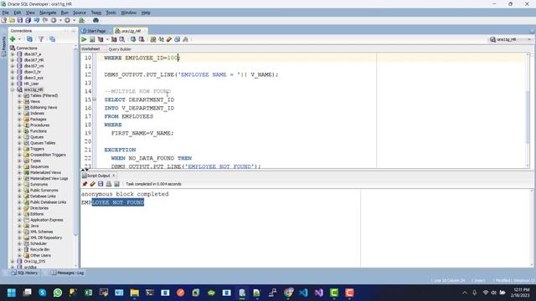Save the Script Output using disk icon
This screenshot has height=301, width=536.
click(x=100, y=184)
